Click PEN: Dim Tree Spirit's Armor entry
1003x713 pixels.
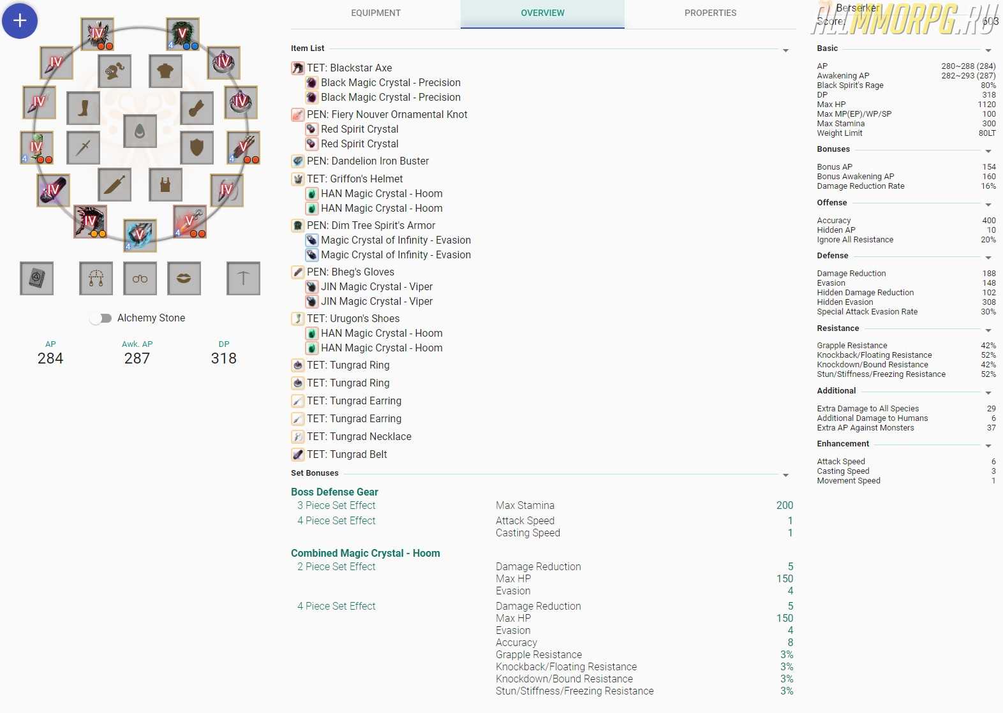pos(371,225)
